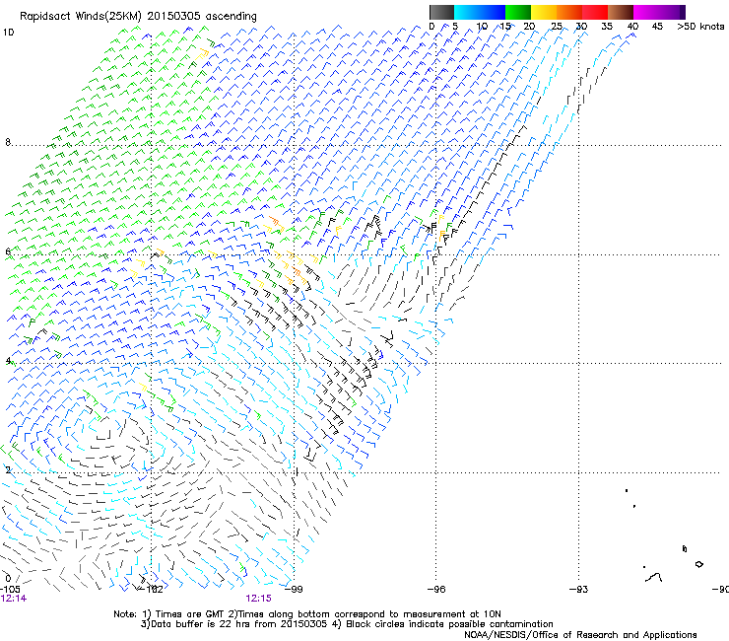Click the longitude label '-99'
This screenshot has height=641, width=729.
(x=294, y=590)
